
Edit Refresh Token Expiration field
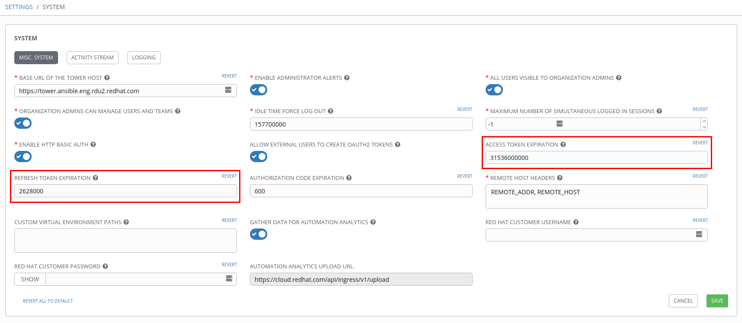pos(126,191)
